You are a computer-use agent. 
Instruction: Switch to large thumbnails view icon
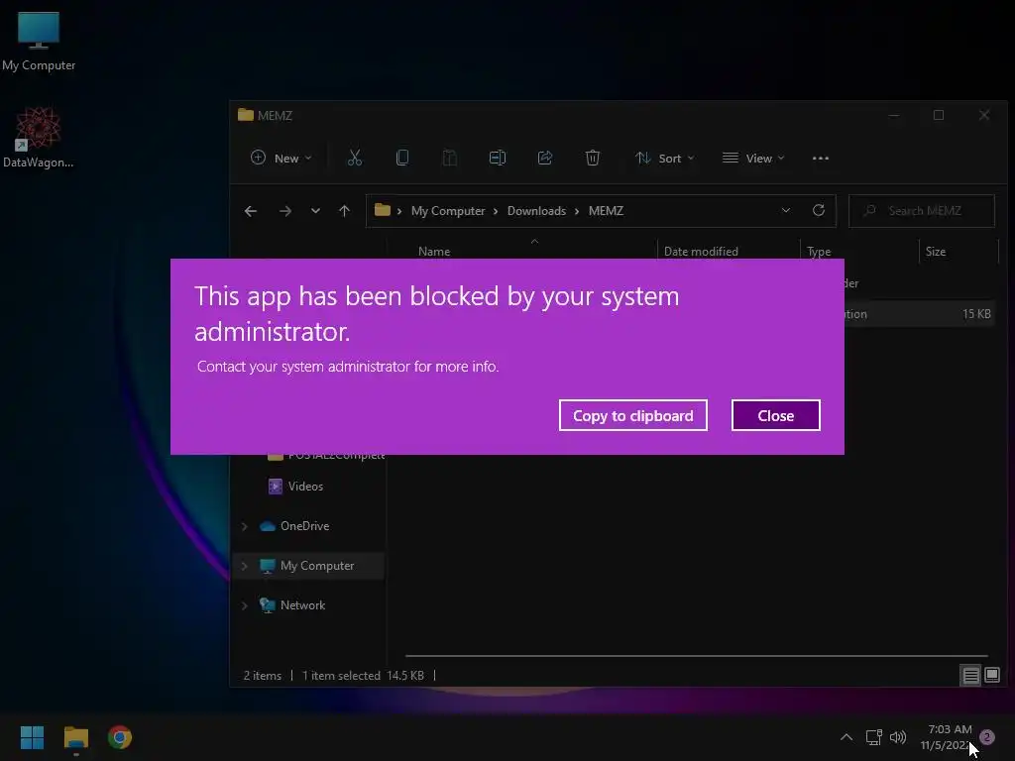coord(991,676)
